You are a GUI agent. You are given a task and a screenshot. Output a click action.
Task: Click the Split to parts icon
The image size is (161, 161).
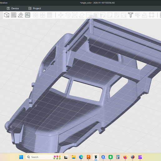(42, 15)
